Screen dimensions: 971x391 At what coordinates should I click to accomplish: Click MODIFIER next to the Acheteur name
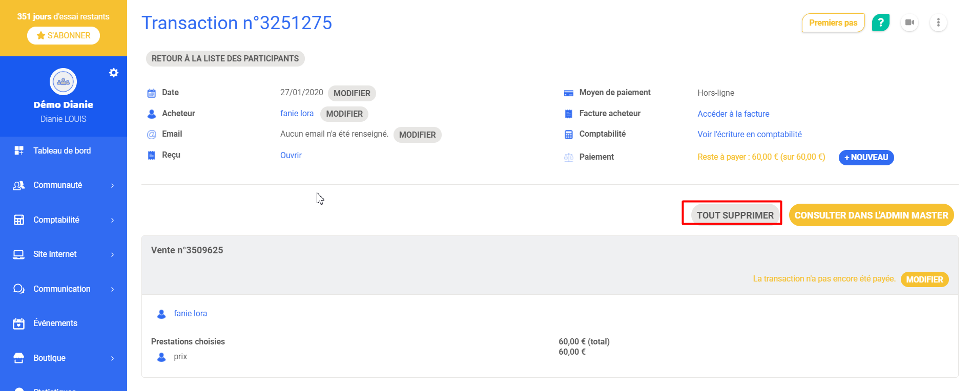click(344, 114)
